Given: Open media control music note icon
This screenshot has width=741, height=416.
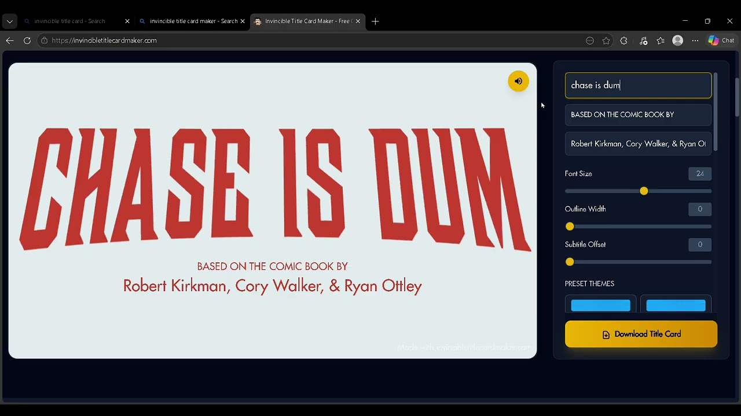Looking at the screenshot, I should coord(643,40).
